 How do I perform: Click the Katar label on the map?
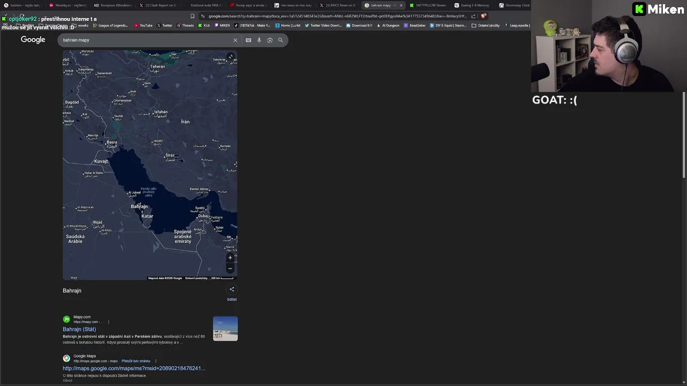[147, 216]
